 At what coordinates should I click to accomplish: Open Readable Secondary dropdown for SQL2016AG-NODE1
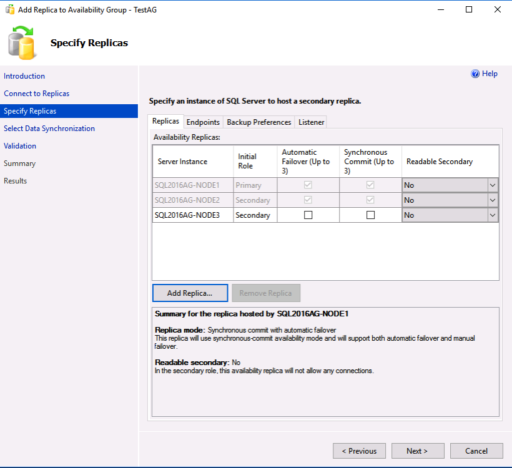(x=492, y=185)
